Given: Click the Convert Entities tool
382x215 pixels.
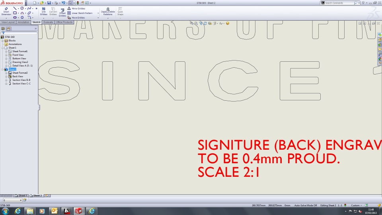Looking at the screenshot, I should tap(53, 12).
